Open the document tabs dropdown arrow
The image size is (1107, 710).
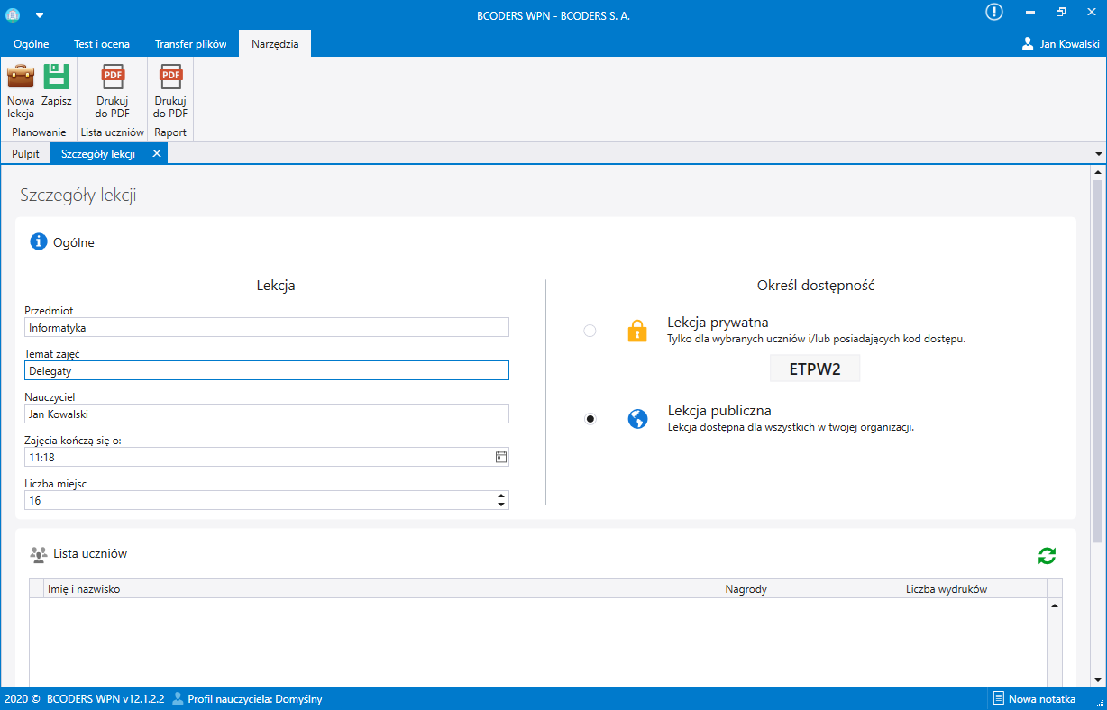[x=1098, y=154]
